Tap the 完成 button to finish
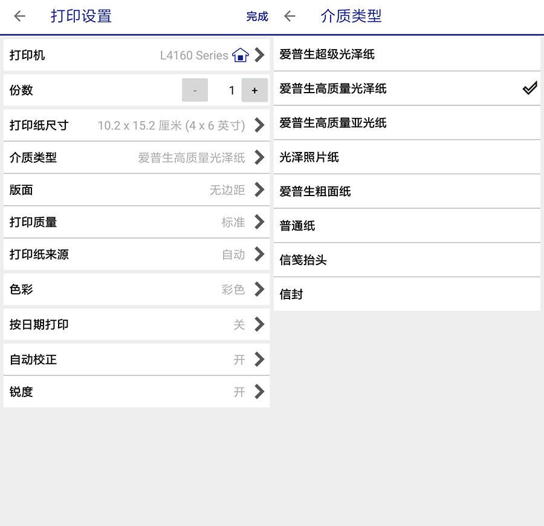This screenshot has width=544, height=526. pyautogui.click(x=257, y=16)
